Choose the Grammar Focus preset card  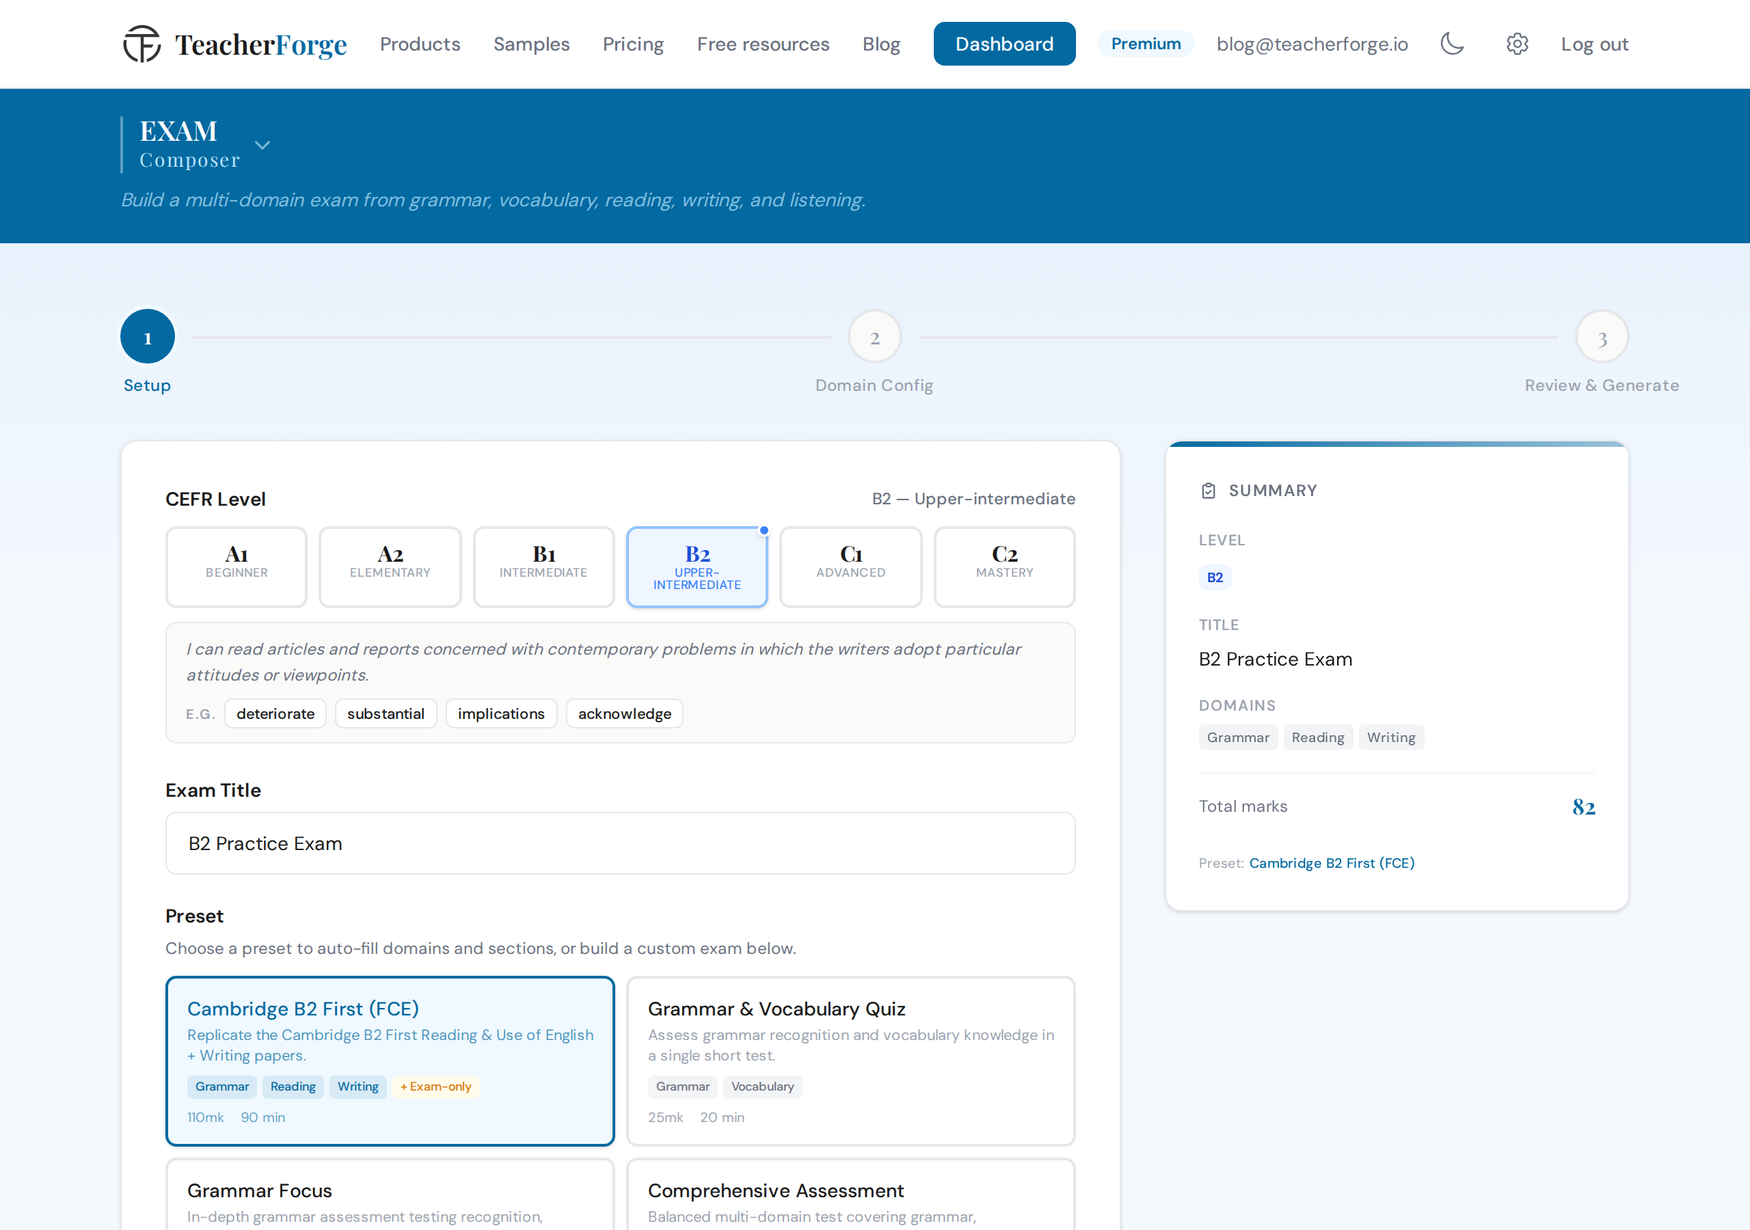tap(390, 1194)
